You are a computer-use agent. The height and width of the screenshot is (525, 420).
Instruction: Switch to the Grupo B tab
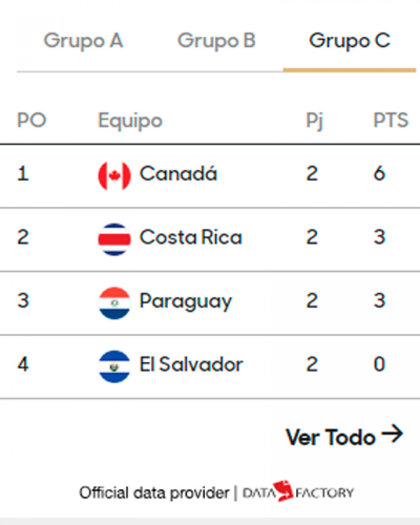pyautogui.click(x=216, y=41)
